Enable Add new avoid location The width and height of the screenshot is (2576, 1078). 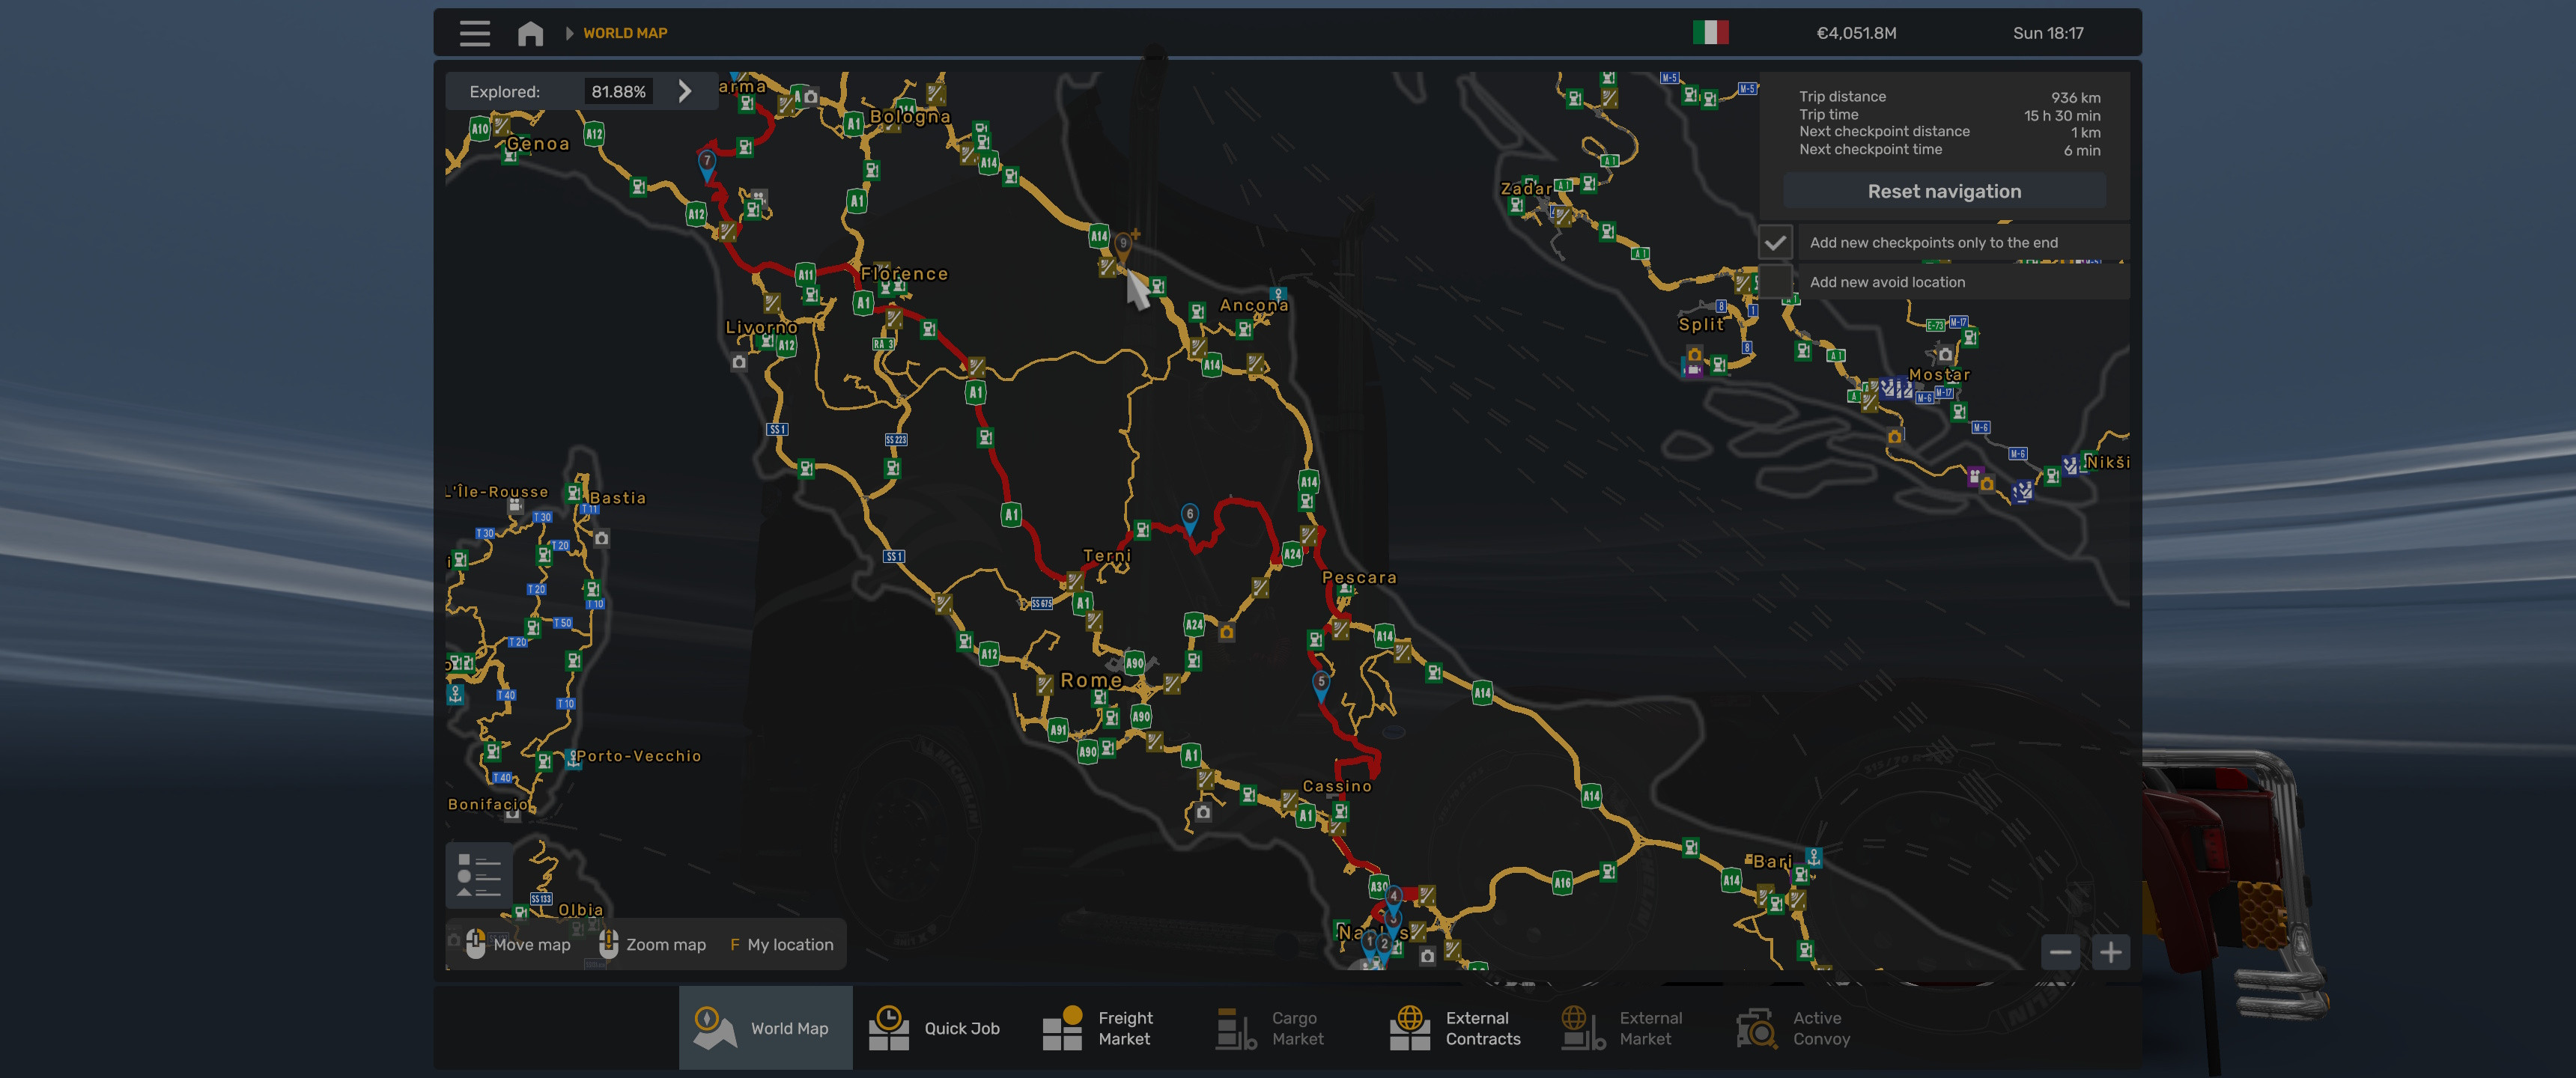(x=1777, y=282)
